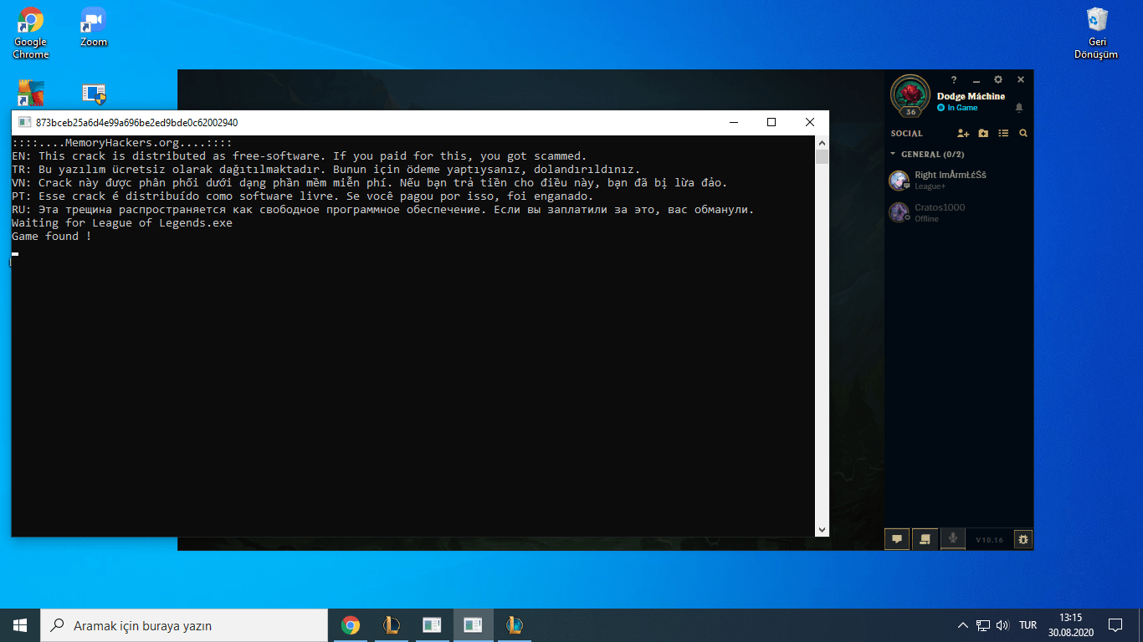Click the V10.16 version label
Viewport: 1143px width, 642px height.
(989, 540)
